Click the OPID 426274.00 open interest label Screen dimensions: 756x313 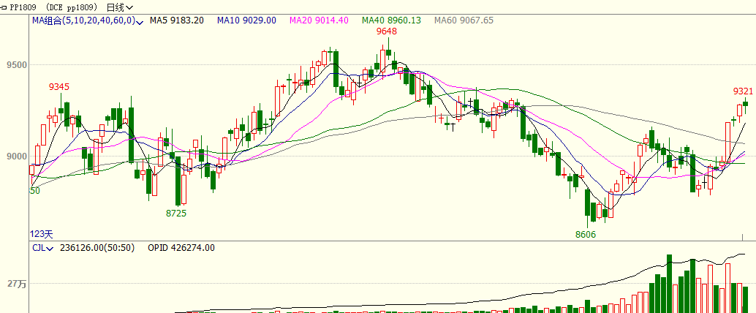pyautogui.click(x=181, y=248)
